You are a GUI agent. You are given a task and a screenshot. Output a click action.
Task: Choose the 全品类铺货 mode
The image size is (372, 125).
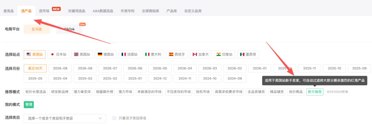coord(256,92)
